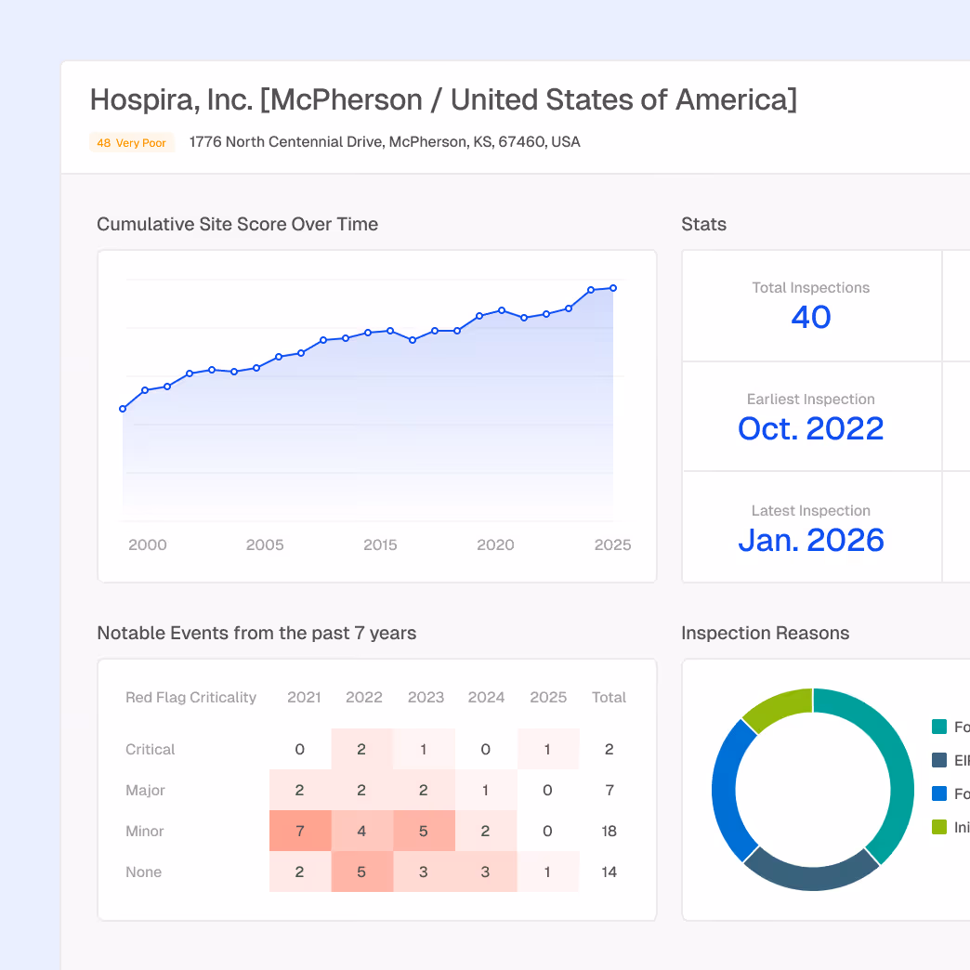Image resolution: width=970 pixels, height=970 pixels.
Task: Click the last data point on the score chart
Action: [612, 288]
